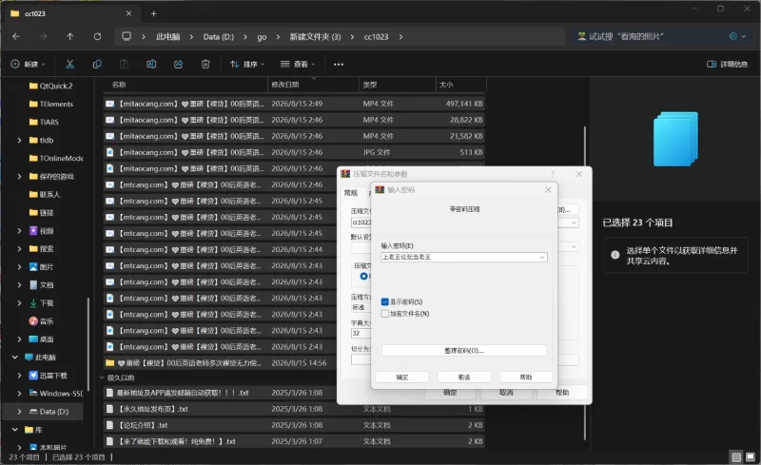Select the partially visible radio button in 压缩文件名和参数 dialog
761x465 pixels.
click(x=364, y=276)
